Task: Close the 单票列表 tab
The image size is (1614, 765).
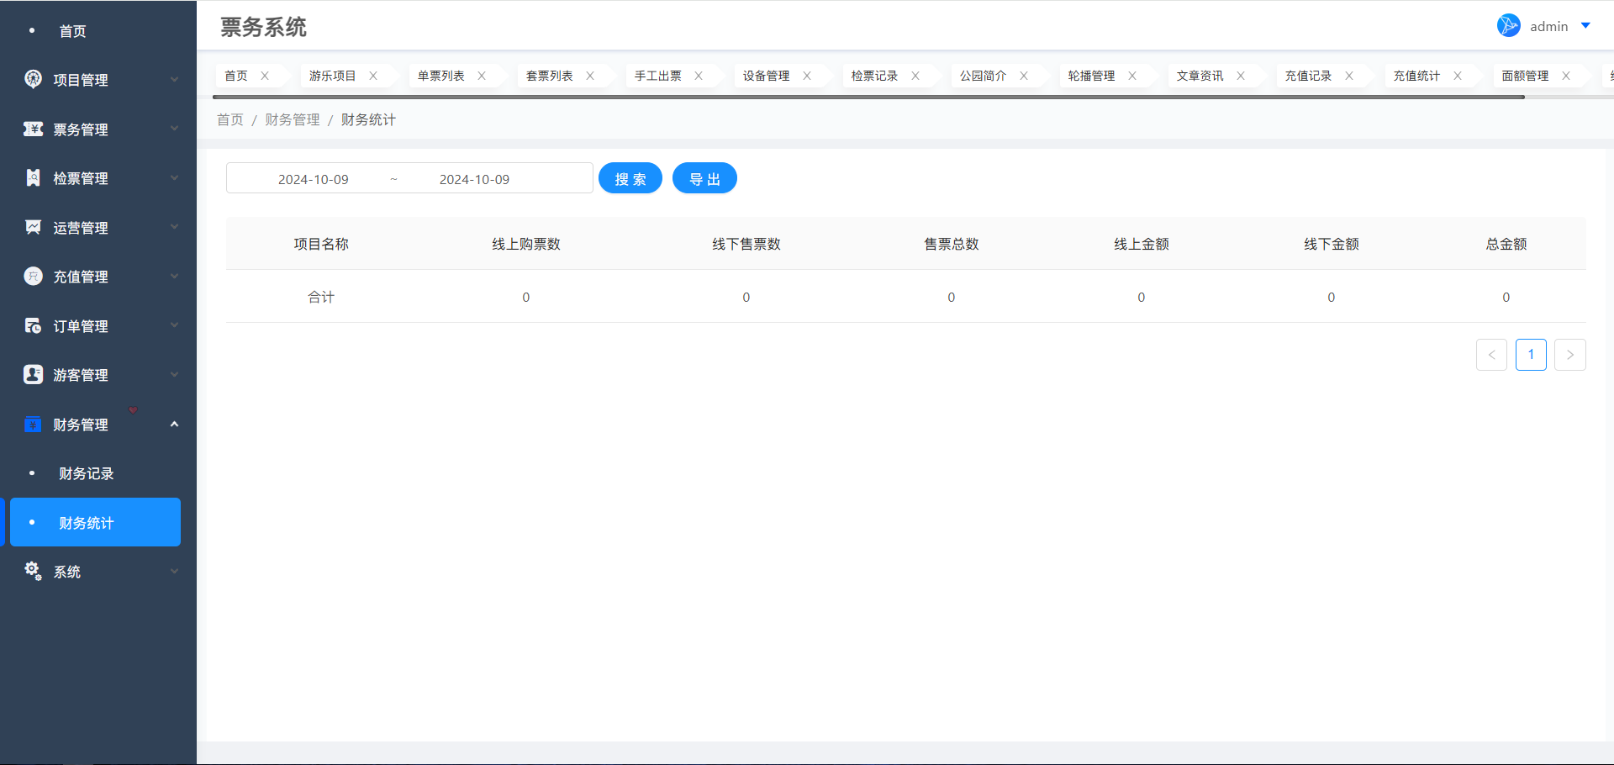Action: point(482,76)
